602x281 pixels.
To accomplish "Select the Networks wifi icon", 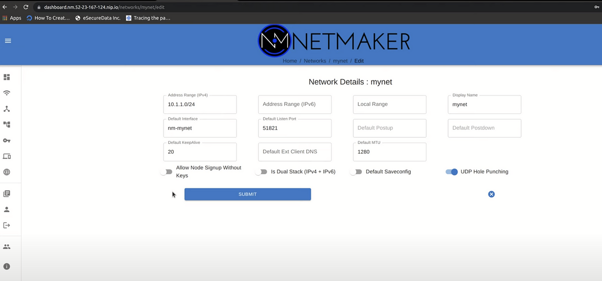I will pos(6,93).
